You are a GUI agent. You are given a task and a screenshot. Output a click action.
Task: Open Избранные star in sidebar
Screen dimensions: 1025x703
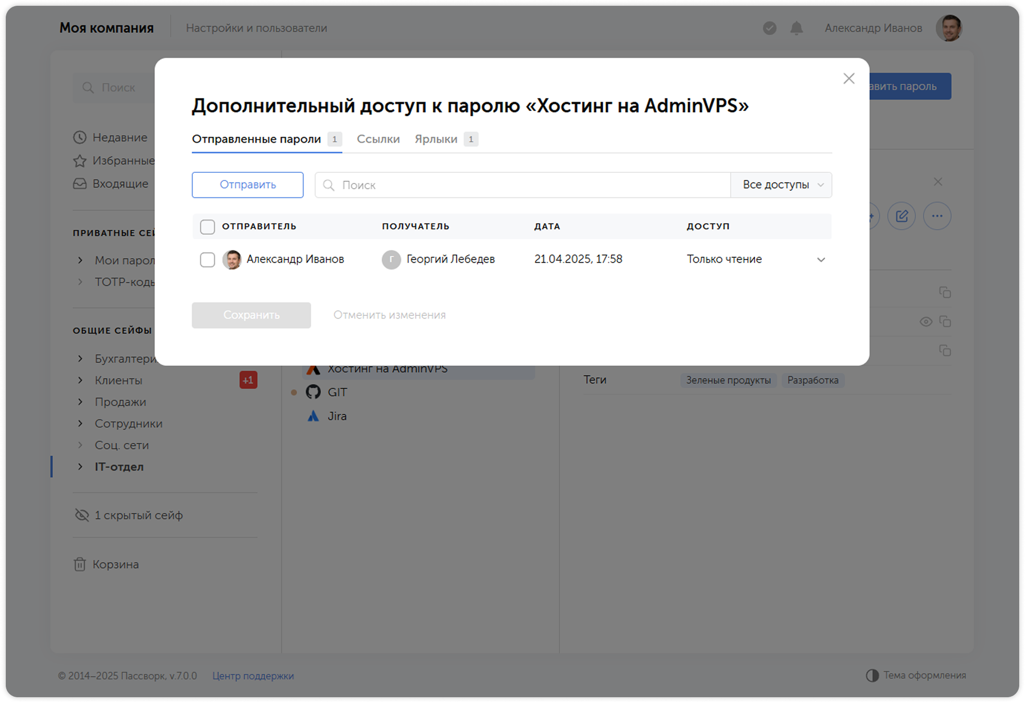(x=114, y=161)
